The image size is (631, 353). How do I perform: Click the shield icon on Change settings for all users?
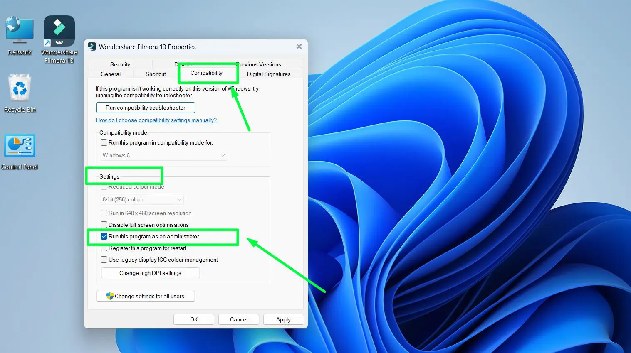110,296
